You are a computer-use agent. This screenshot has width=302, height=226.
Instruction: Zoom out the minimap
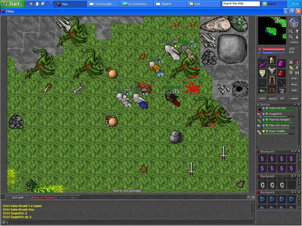[x=291, y=31]
